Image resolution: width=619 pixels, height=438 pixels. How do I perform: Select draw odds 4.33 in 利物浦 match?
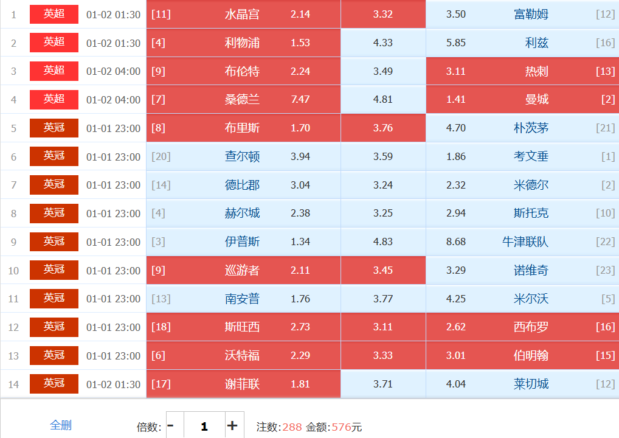(x=383, y=43)
